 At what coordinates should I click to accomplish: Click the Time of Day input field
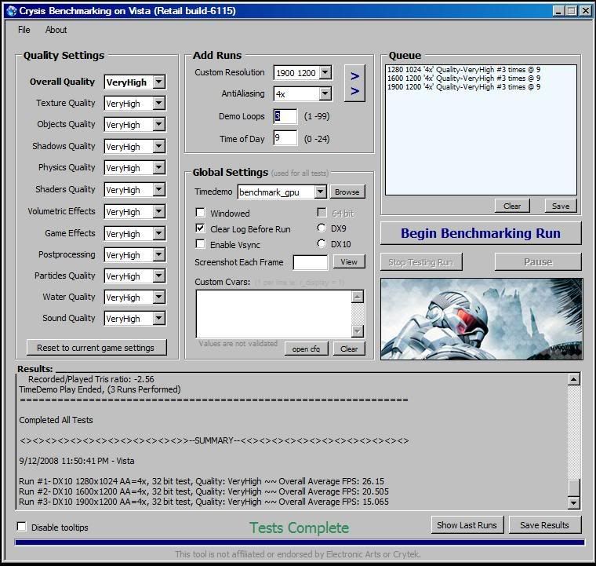pos(285,137)
